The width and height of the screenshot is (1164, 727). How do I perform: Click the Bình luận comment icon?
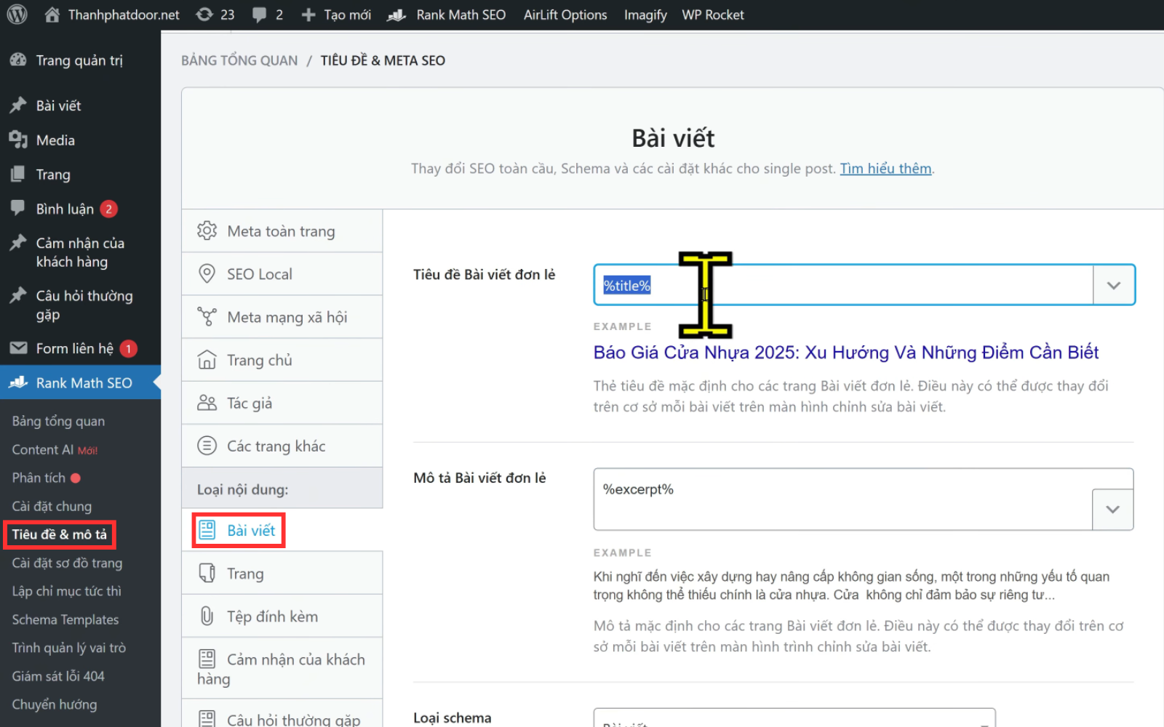tap(18, 208)
